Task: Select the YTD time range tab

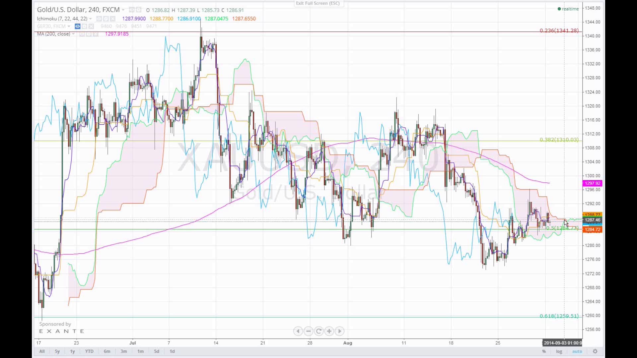Action: tap(89, 351)
